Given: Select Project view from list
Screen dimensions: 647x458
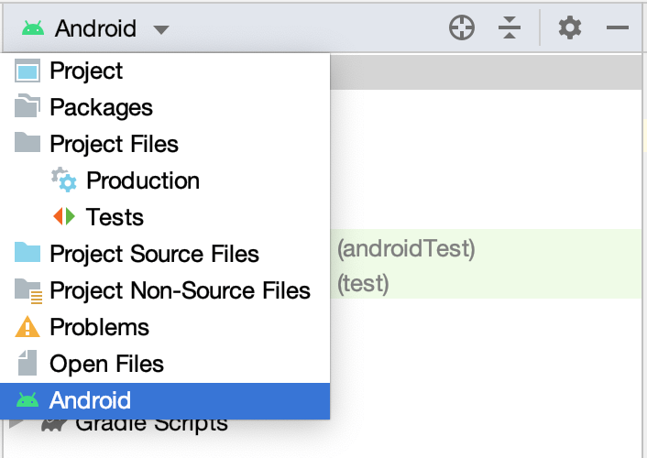Looking at the screenshot, I should click(x=86, y=71).
